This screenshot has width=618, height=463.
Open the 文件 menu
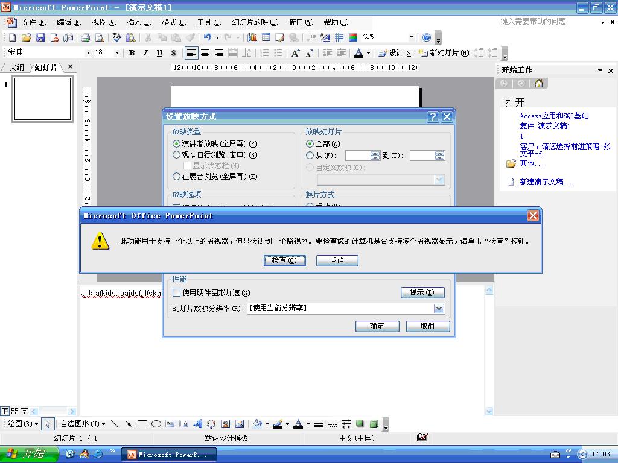point(34,22)
